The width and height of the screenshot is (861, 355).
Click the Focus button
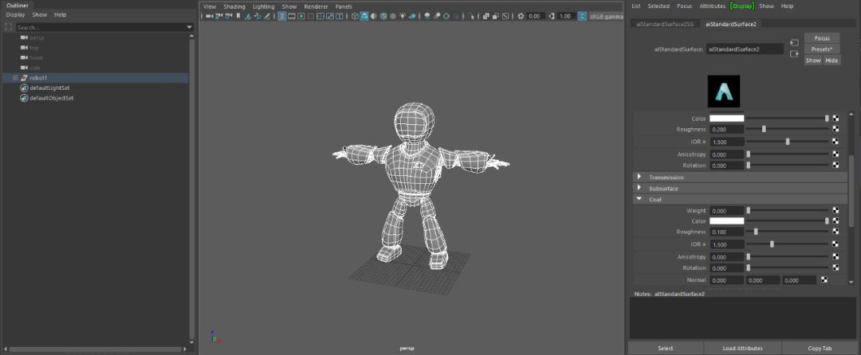pyautogui.click(x=822, y=38)
